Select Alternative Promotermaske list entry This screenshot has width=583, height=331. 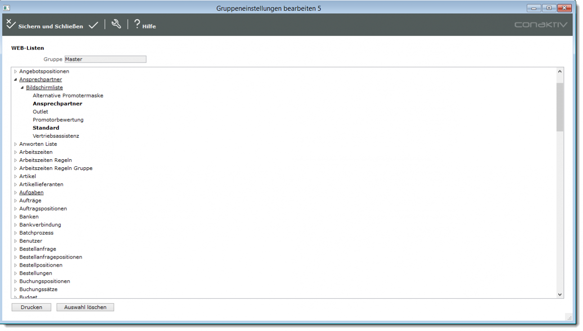pos(68,96)
